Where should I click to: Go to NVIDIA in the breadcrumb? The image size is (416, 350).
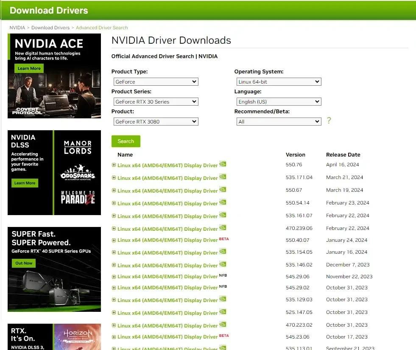(17, 28)
